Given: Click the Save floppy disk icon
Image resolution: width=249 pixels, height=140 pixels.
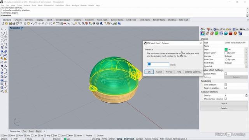Looking at the screenshot, I should tap(10, 23).
